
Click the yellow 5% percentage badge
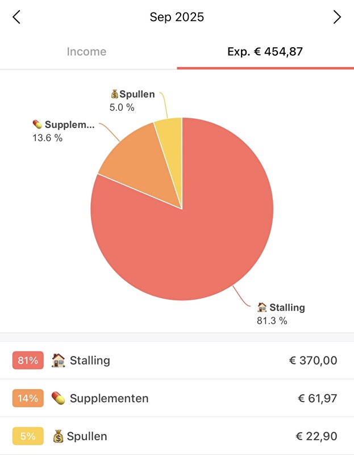[28, 436]
